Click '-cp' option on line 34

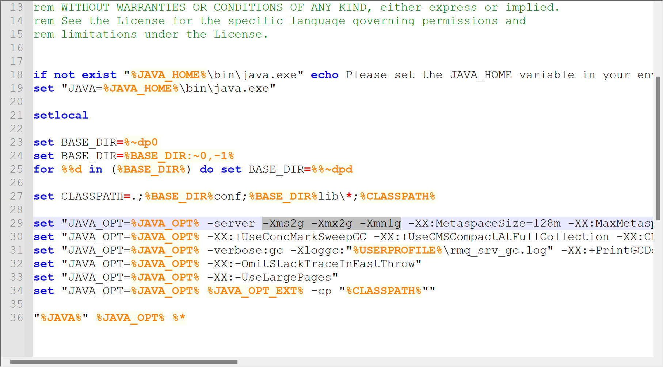321,291
